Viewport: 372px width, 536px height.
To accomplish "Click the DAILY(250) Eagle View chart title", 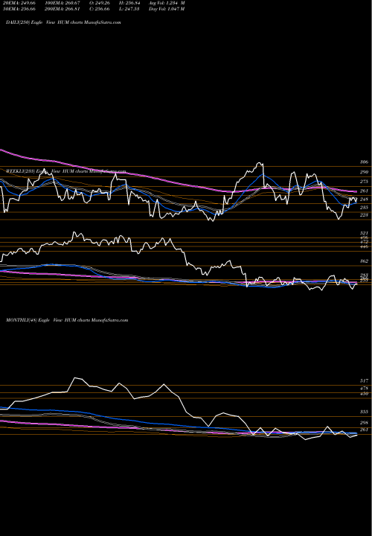I will (63, 22).
